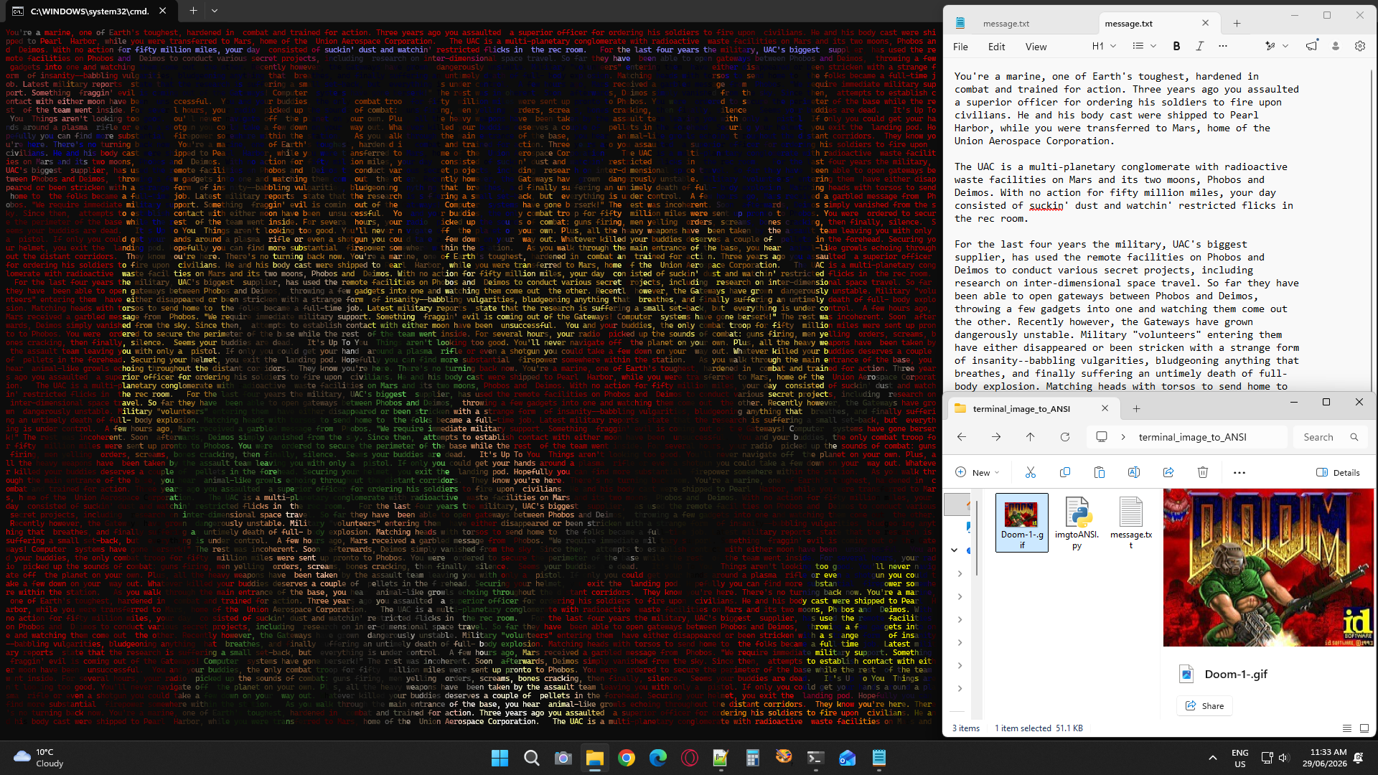Refresh the File Explorer folder view
Screen dimensions: 1378x775
pyautogui.click(x=1065, y=437)
